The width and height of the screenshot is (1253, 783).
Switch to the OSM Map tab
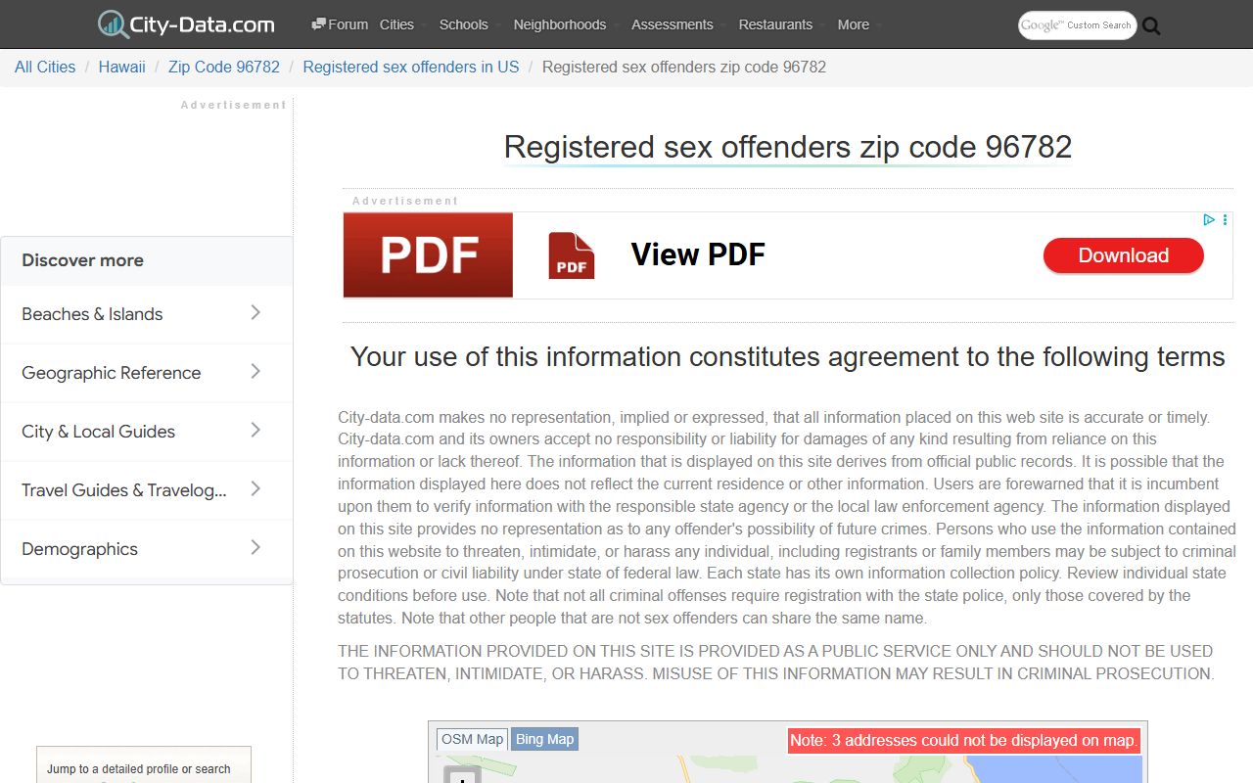click(x=472, y=739)
